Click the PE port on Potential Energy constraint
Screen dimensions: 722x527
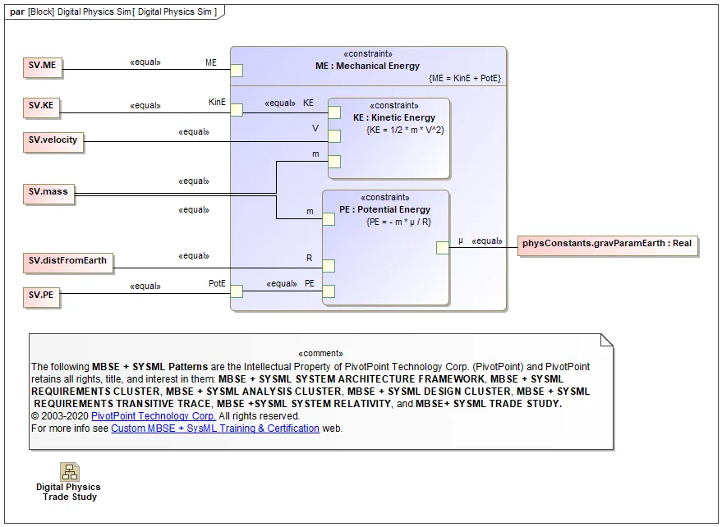click(x=329, y=291)
